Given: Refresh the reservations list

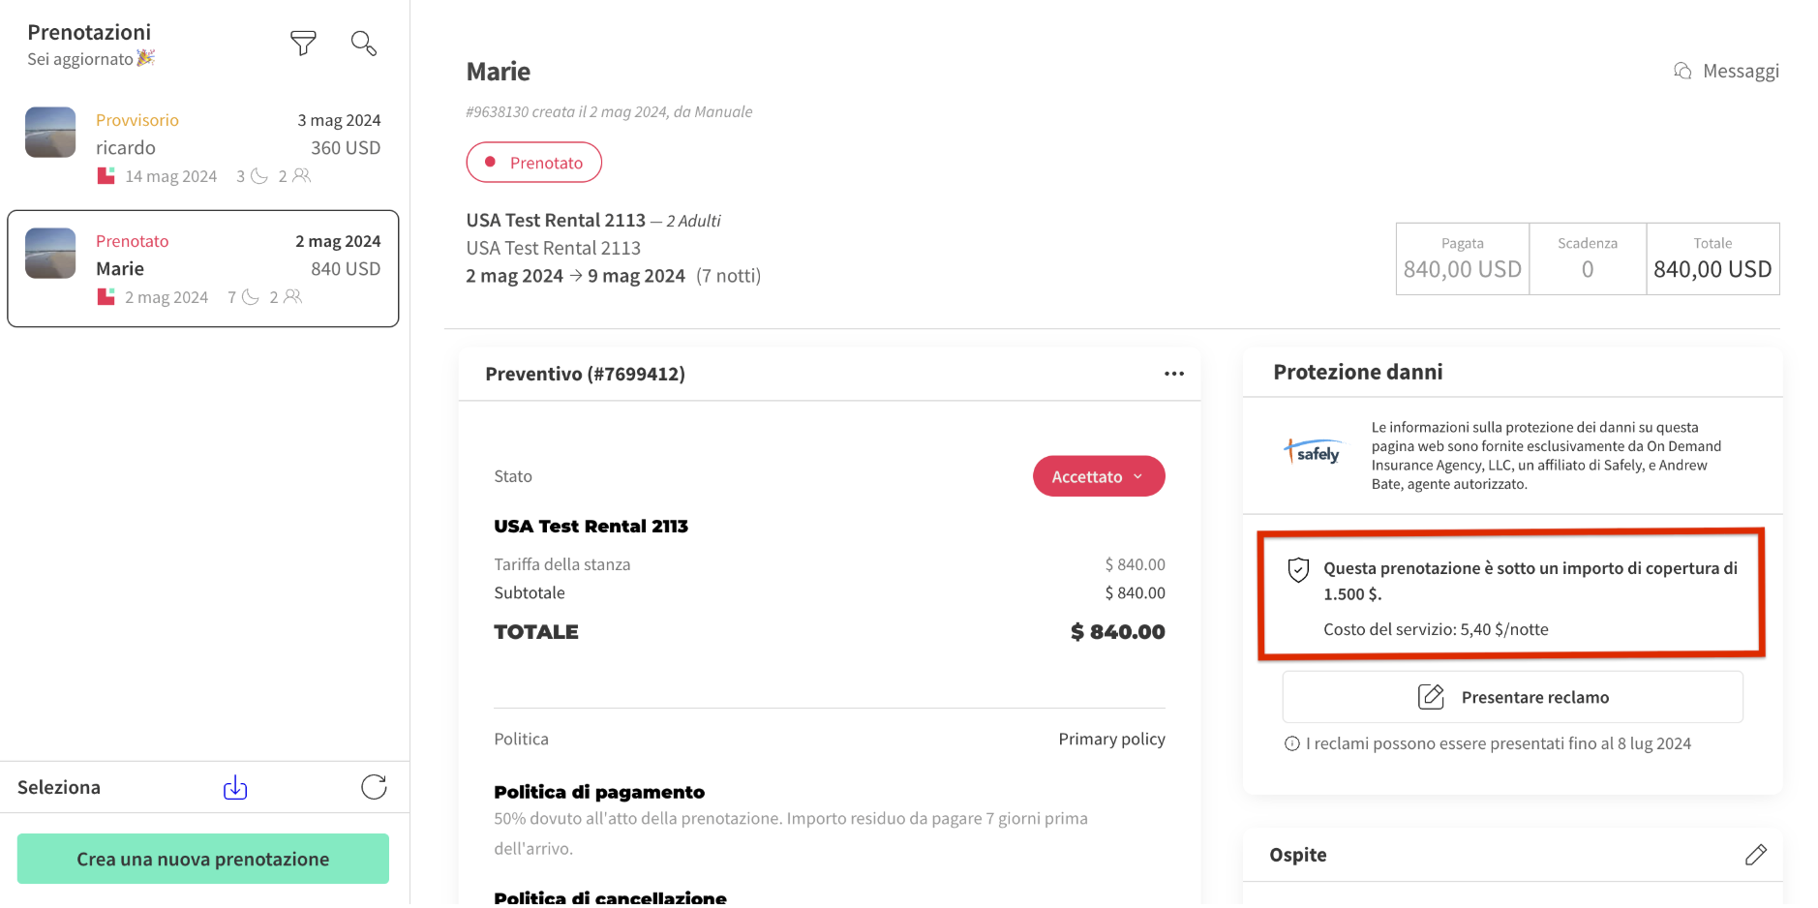Looking at the screenshot, I should pos(374,787).
